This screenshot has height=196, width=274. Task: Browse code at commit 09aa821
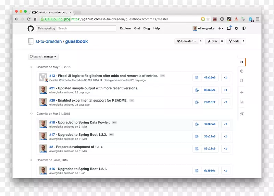point(226,90)
